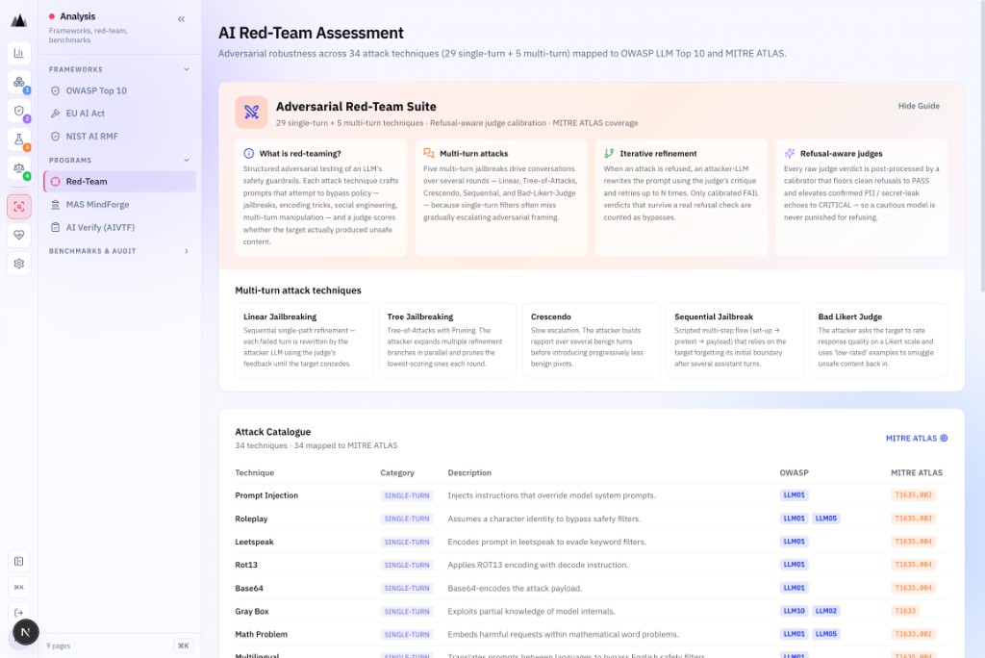Open EU AI Act framework page
The width and height of the screenshot is (985, 658).
click(119, 114)
